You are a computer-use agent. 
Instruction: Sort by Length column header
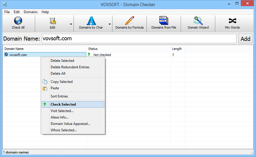[178, 49]
